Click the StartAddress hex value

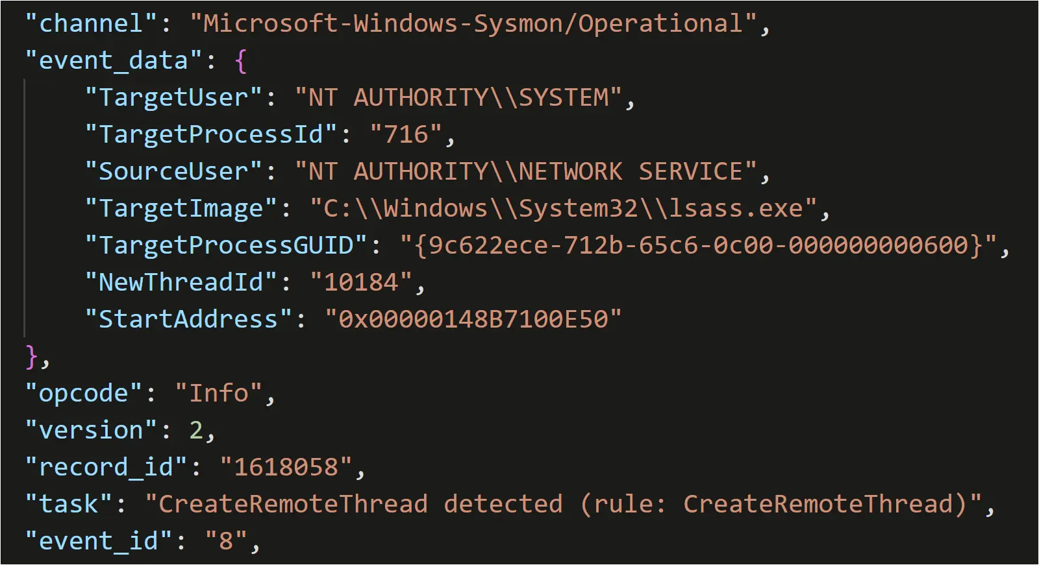tap(473, 319)
